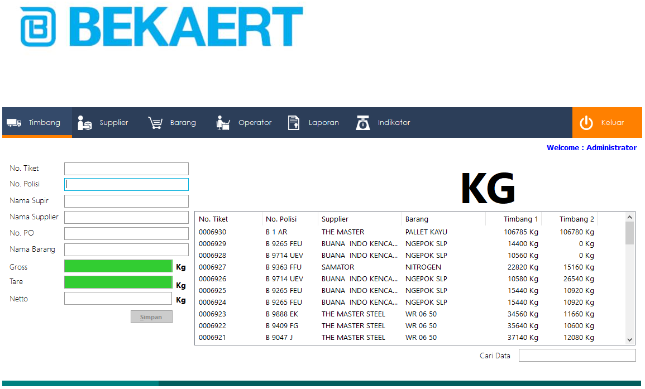Click the Supplier person icon
The image size is (645, 389).
click(x=84, y=123)
